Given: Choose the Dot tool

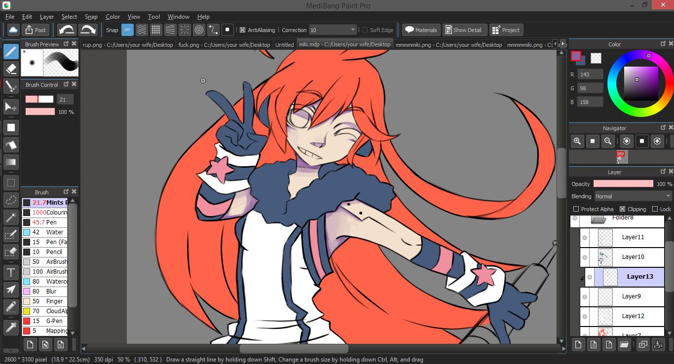Looking at the screenshot, I should (x=11, y=86).
